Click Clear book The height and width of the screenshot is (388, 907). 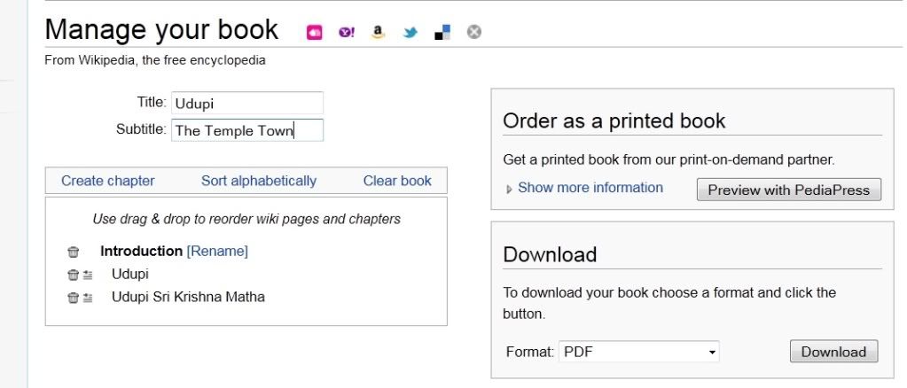pos(396,181)
